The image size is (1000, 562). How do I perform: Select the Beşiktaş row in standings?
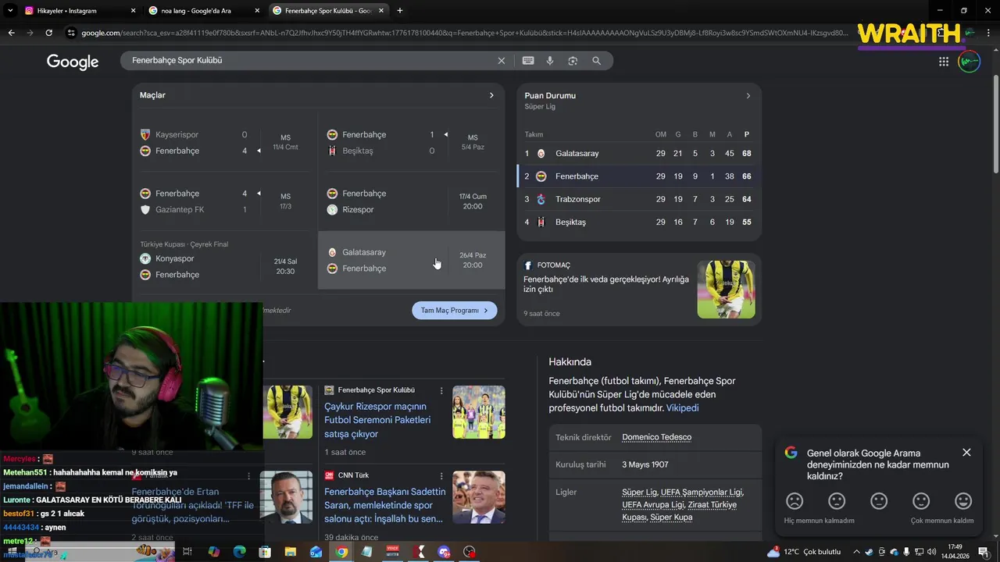(x=639, y=222)
